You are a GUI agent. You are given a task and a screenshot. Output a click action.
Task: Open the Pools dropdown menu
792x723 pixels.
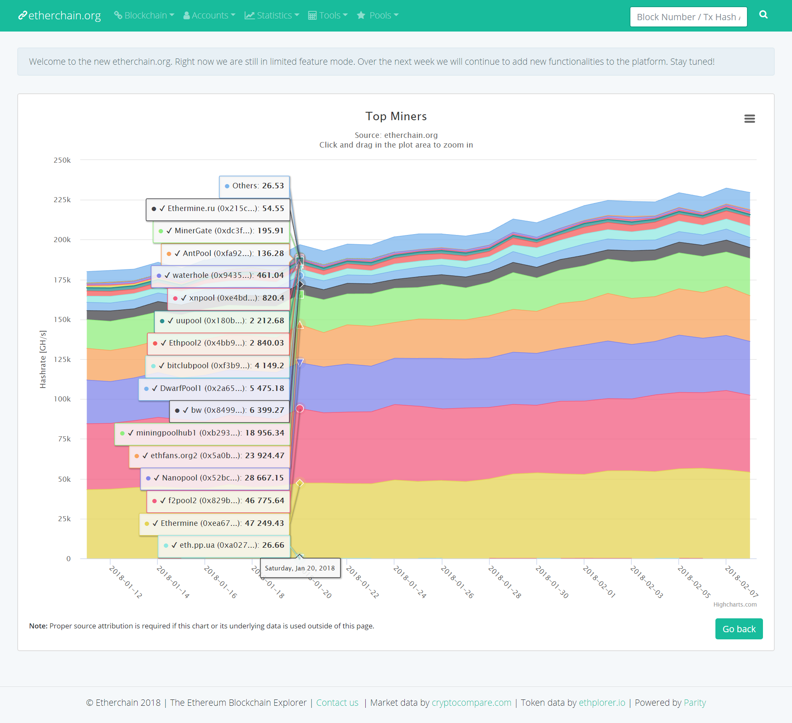point(377,16)
